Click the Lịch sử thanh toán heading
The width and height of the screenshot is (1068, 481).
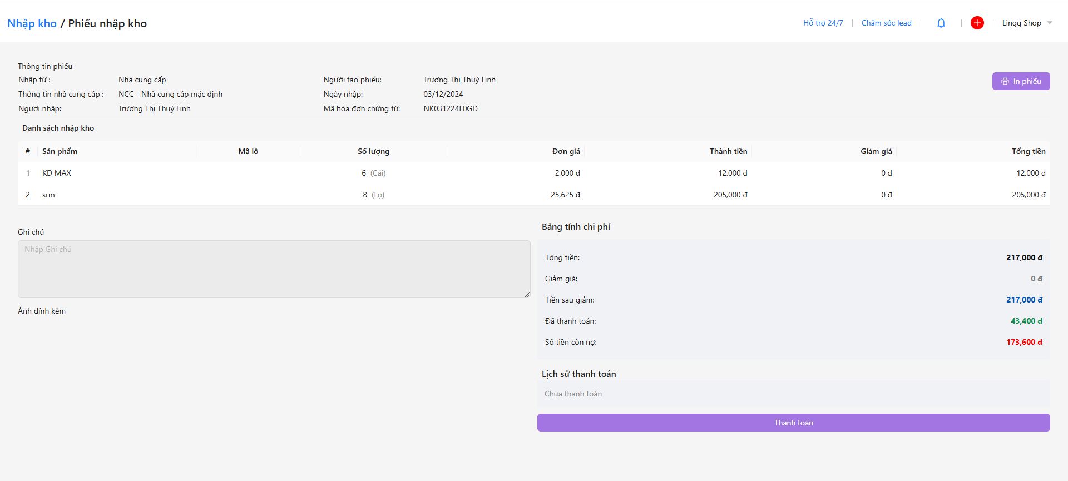point(579,374)
